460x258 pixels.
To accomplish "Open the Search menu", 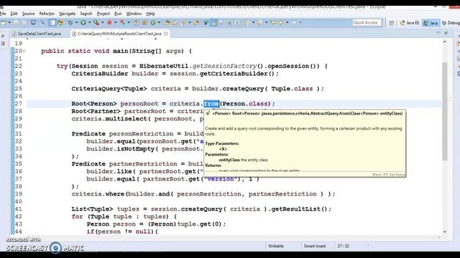I will [86, 14].
